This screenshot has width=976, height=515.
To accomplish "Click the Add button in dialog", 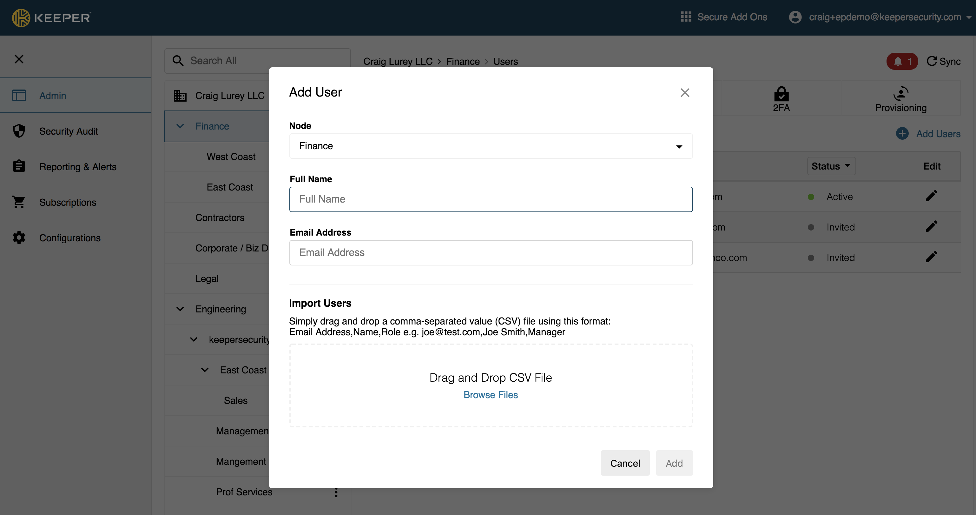I will [674, 463].
